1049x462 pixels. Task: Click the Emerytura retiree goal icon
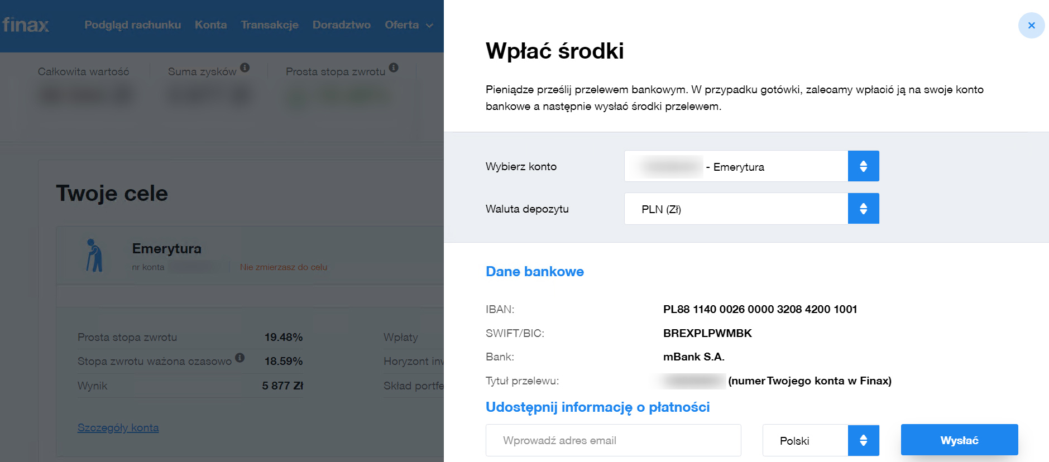[94, 256]
